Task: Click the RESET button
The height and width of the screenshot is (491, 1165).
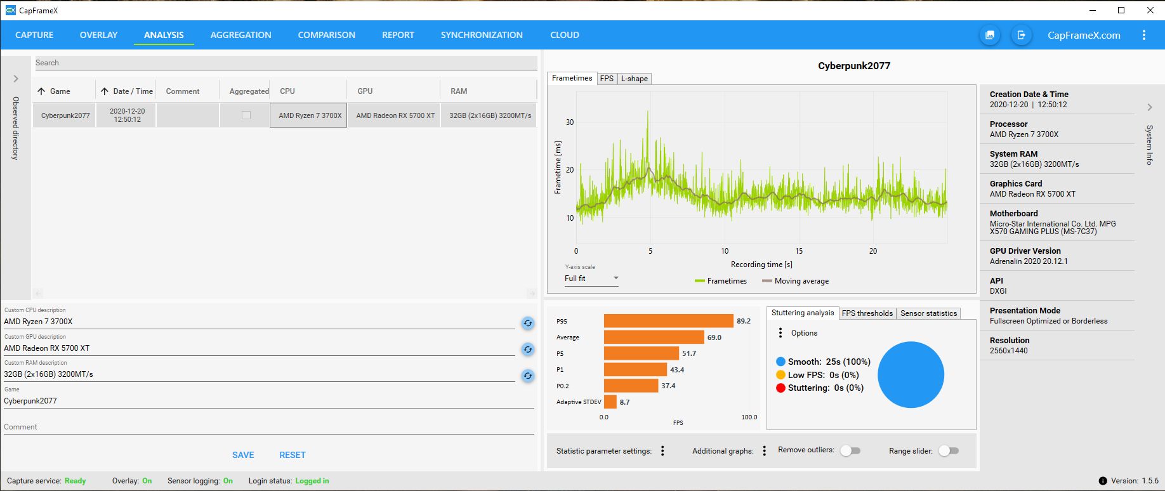Action: pos(293,455)
